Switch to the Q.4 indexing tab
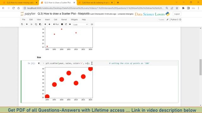This screenshot has width=202, height=113. pyautogui.click(x=96, y=3)
